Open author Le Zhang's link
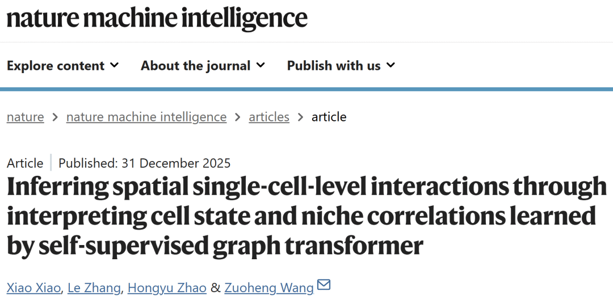 point(94,288)
